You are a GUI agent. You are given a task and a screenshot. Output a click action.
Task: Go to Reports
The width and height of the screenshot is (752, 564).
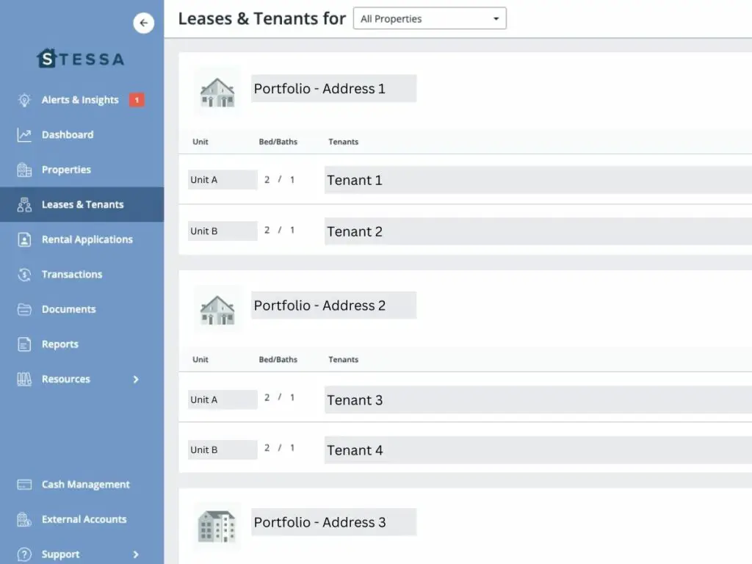[x=60, y=344]
